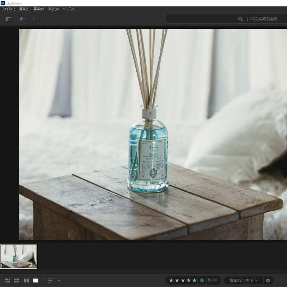Switch to single photo detail view

pos(36,280)
